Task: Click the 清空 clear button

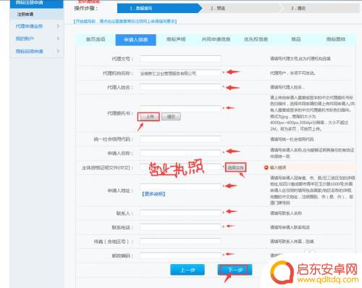Action: pos(171,117)
